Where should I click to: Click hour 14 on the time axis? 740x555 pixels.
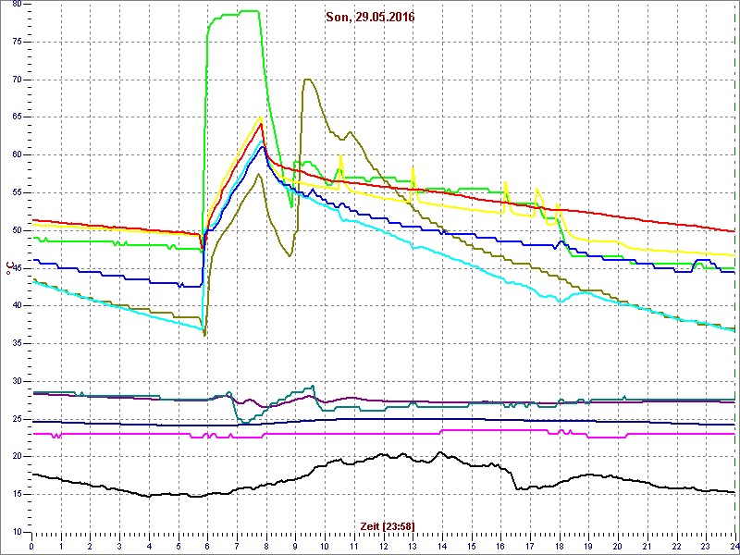coord(442,545)
